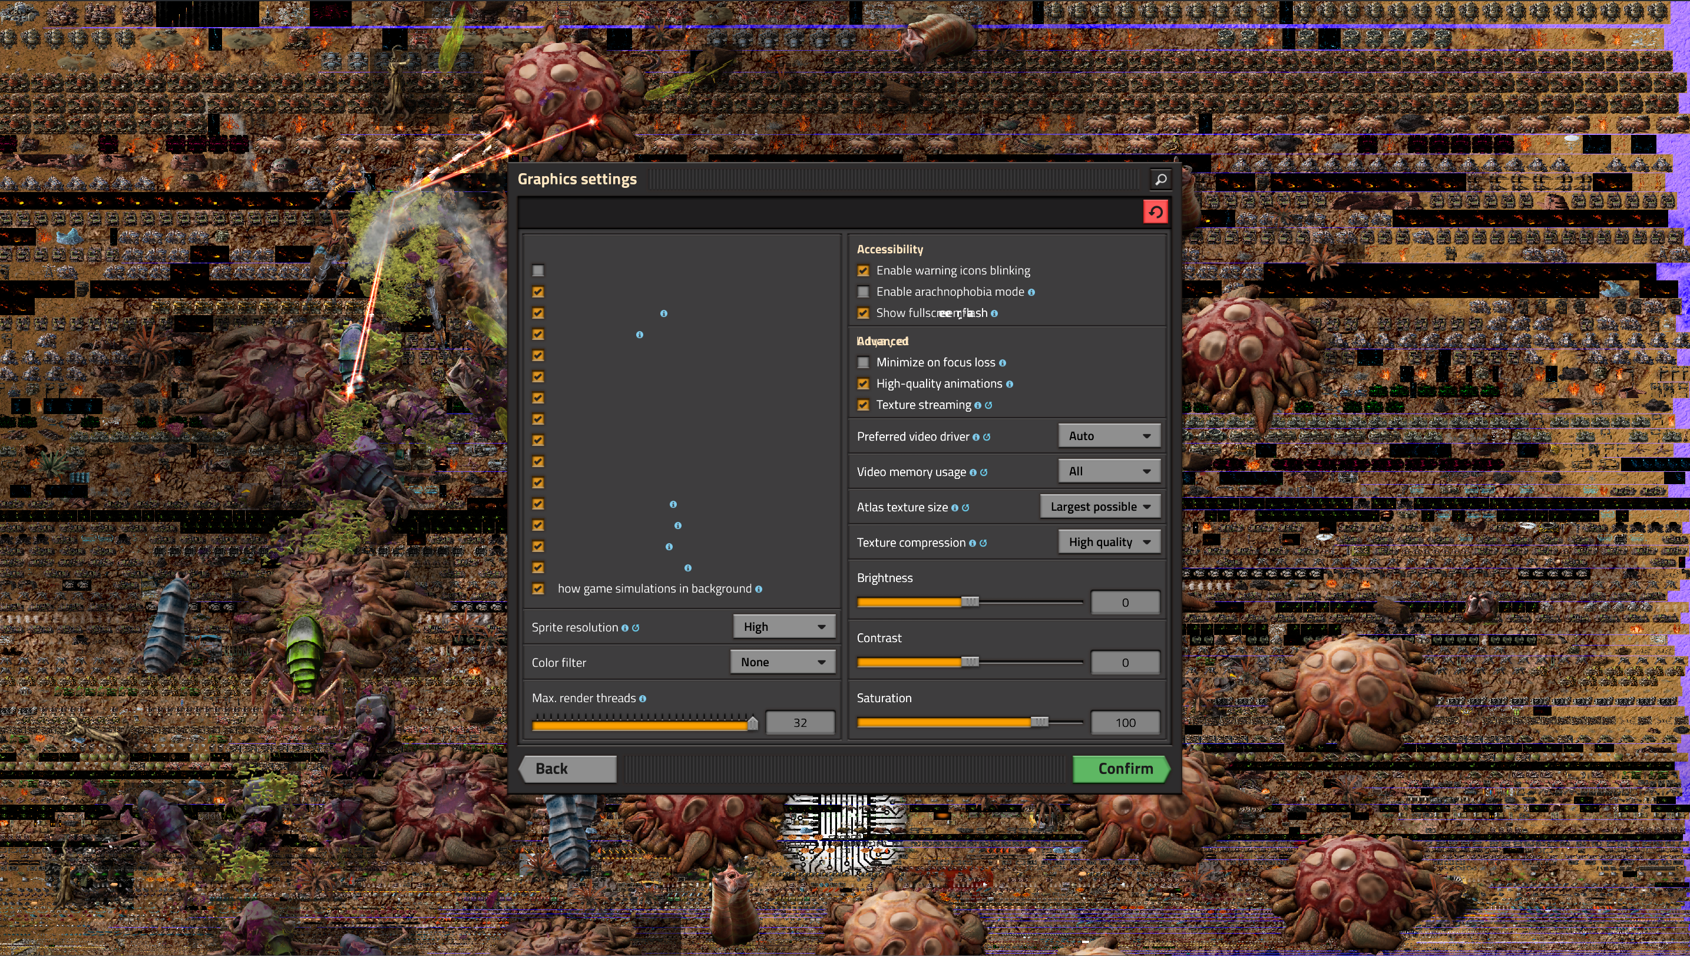Click the Saturation slider handle
This screenshot has width=1690, height=956.
(x=1039, y=722)
